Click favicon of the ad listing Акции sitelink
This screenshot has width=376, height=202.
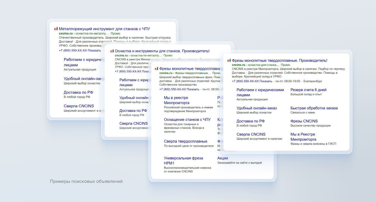(156, 68)
